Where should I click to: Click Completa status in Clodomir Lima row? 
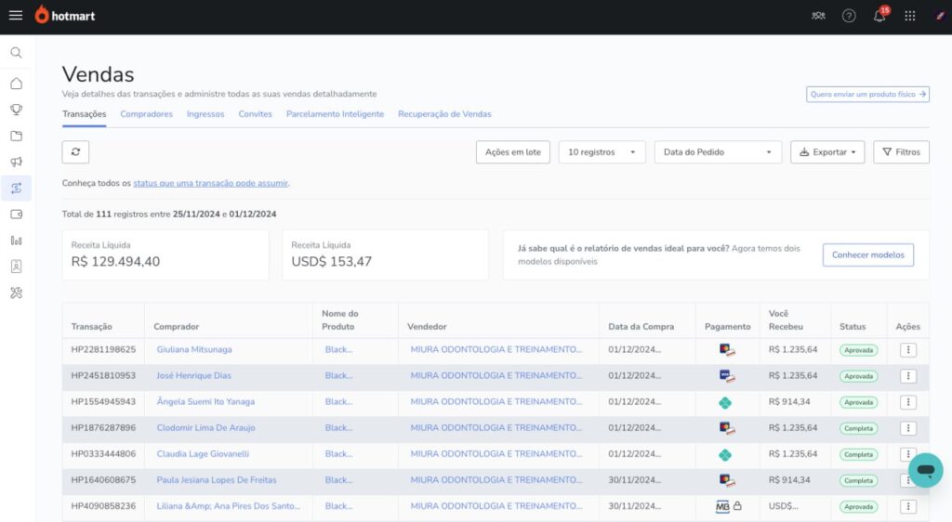click(858, 428)
